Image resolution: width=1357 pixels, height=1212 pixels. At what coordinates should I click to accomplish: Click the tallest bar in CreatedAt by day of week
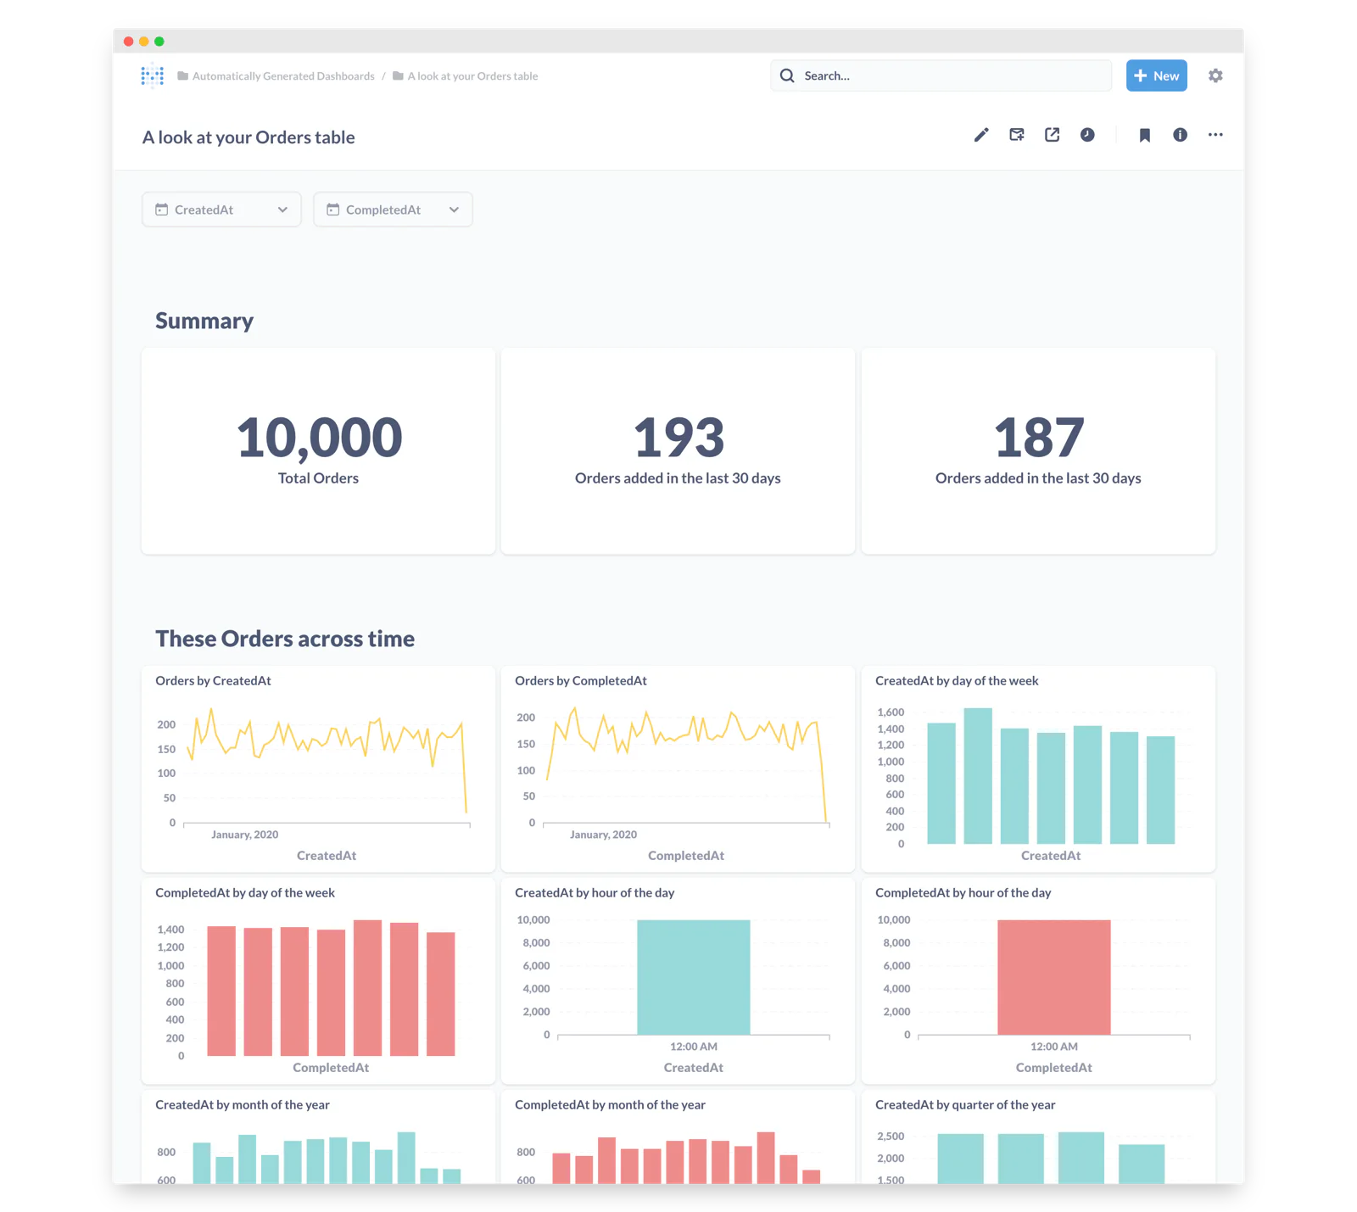tap(978, 776)
